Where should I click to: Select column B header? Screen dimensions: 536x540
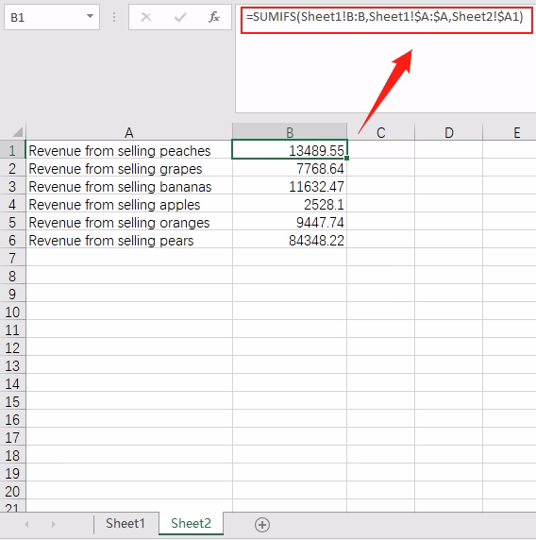click(290, 132)
